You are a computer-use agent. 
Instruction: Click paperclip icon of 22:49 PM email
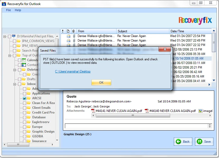click(74, 40)
